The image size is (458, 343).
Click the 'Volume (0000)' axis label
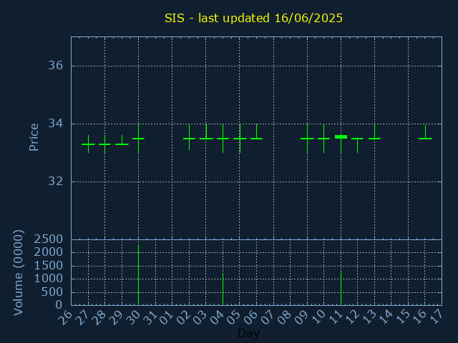tap(19, 273)
